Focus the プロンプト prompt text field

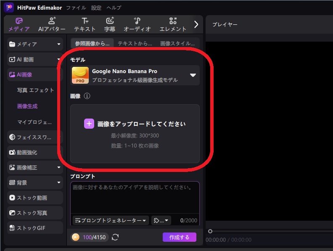pyautogui.click(x=135, y=198)
